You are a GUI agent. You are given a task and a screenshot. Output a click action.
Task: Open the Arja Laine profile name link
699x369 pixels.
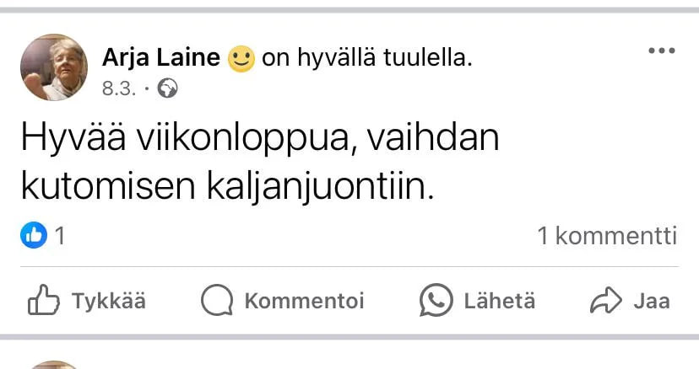click(x=161, y=58)
